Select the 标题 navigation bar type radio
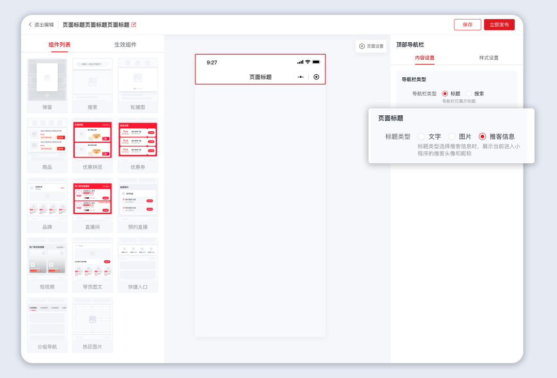Screen dimensions: 557x378 (444, 94)
